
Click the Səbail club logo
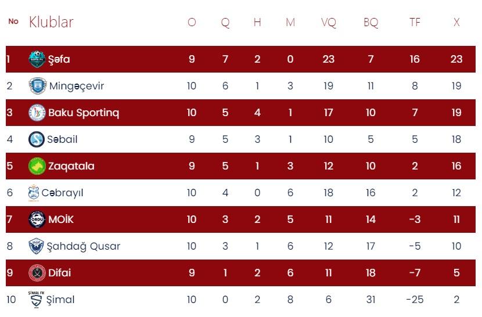click(x=37, y=139)
